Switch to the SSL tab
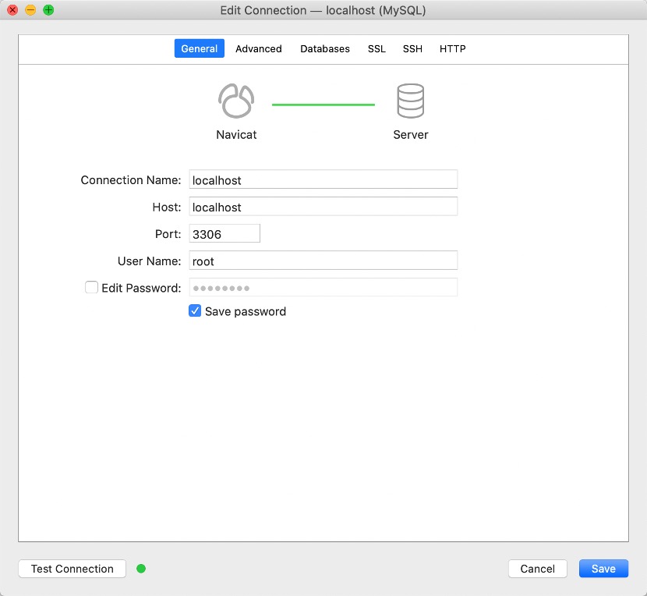The height and width of the screenshot is (596, 647). (x=377, y=48)
